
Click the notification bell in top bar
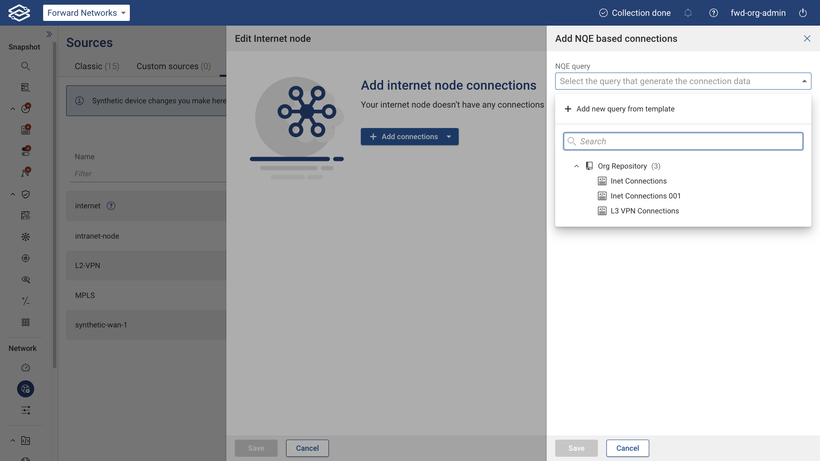tap(688, 13)
